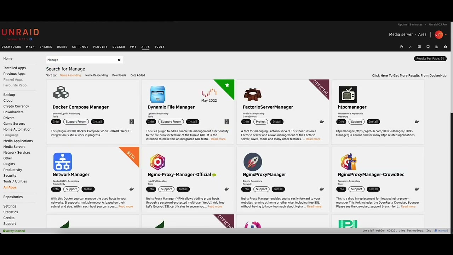Image resolution: width=453 pixels, height=255 pixels.
Task: Clear the Manage search text
Action: 119,60
